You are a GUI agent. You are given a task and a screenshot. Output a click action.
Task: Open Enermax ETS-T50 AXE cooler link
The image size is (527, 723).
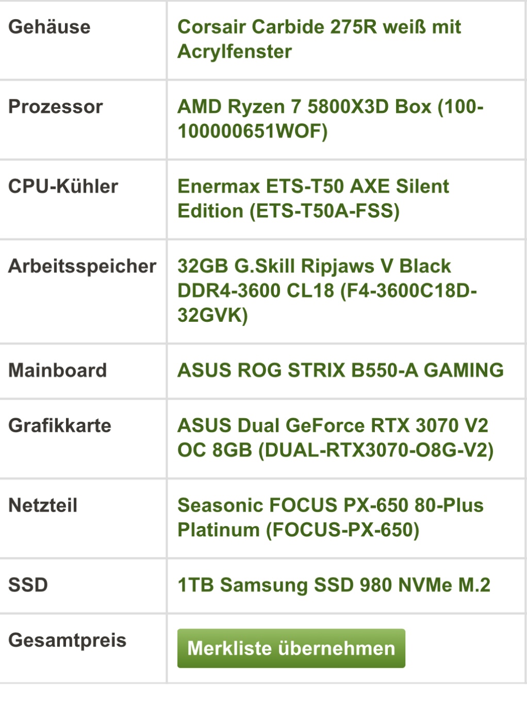coord(313,199)
